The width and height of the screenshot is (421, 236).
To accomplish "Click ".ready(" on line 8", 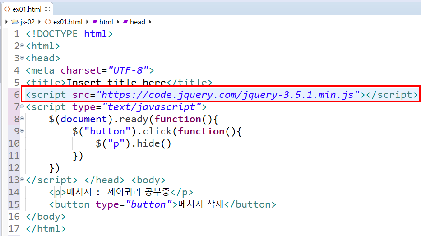I will (134, 119).
